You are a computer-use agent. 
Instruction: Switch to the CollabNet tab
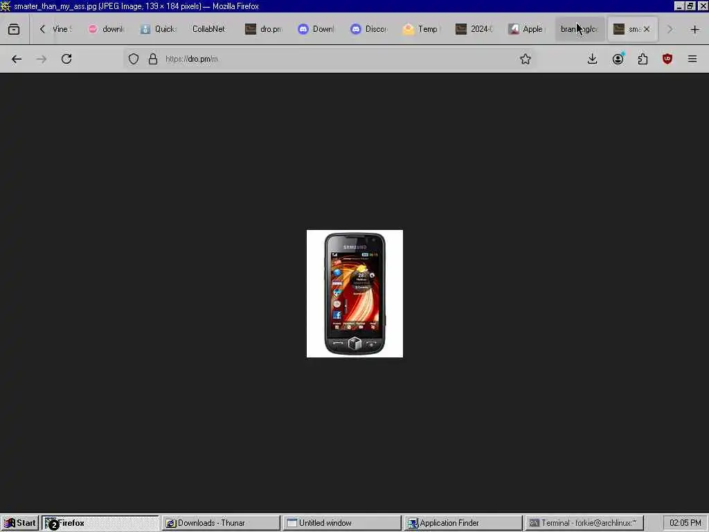point(209,29)
